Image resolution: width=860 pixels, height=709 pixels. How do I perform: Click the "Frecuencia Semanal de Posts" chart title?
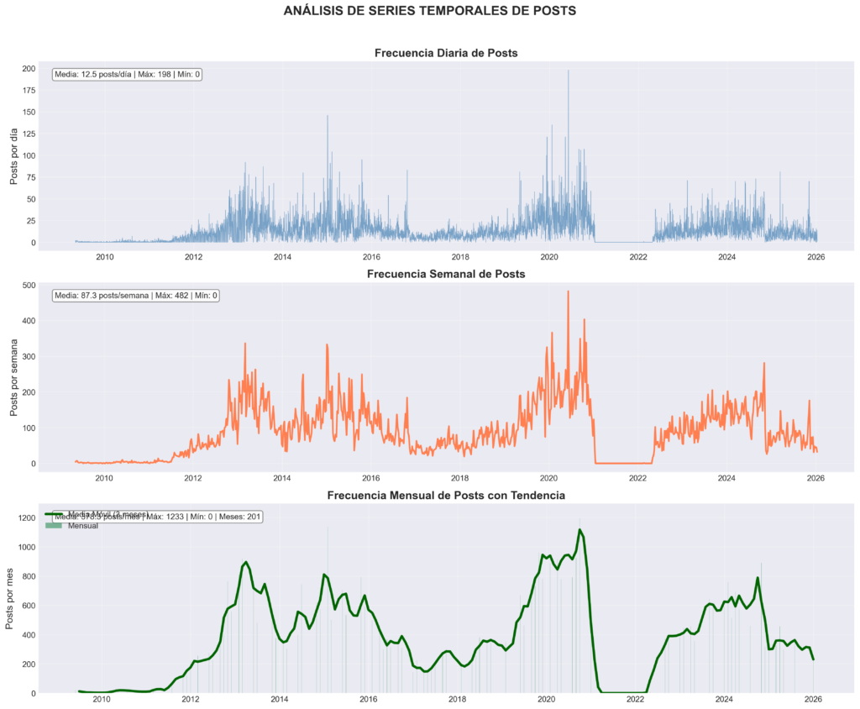click(x=446, y=274)
